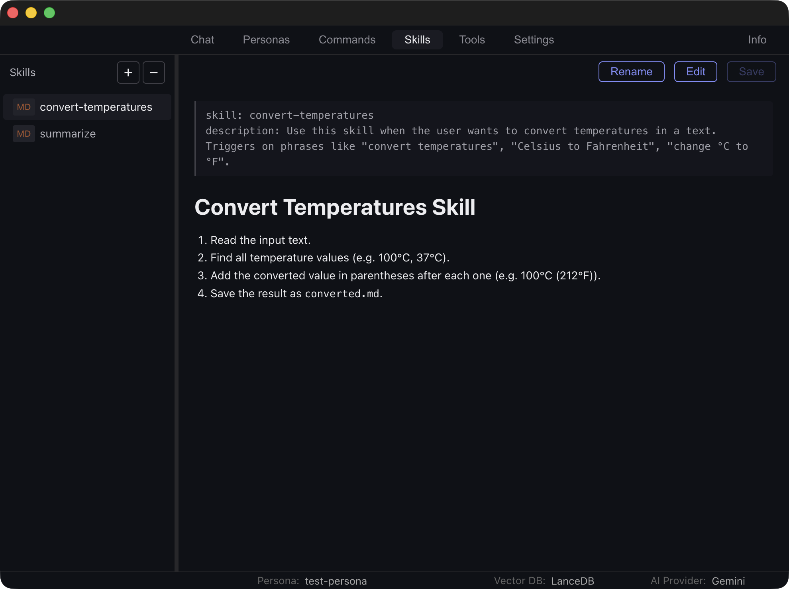The height and width of the screenshot is (589, 789).
Task: Save the skill changes
Action: 751,72
